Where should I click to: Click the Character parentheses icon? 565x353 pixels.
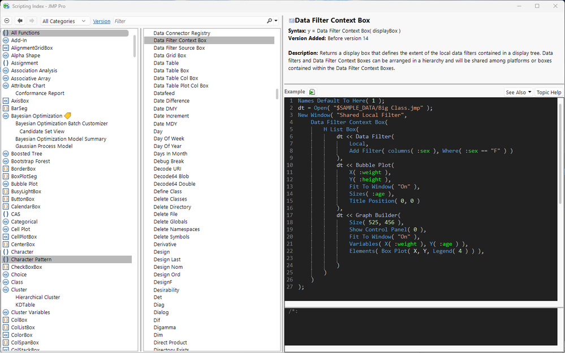click(x=6, y=252)
